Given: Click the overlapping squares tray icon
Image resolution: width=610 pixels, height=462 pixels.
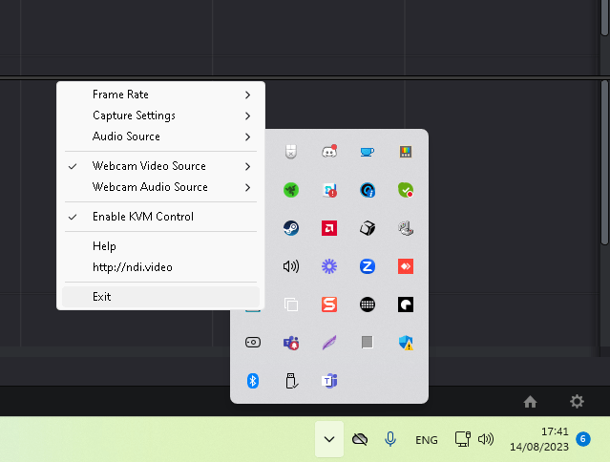Looking at the screenshot, I should point(291,304).
